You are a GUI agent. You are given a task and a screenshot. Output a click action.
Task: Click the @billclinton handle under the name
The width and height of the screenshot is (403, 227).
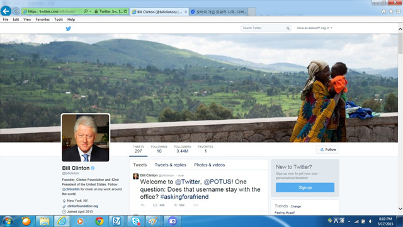click(x=71, y=173)
